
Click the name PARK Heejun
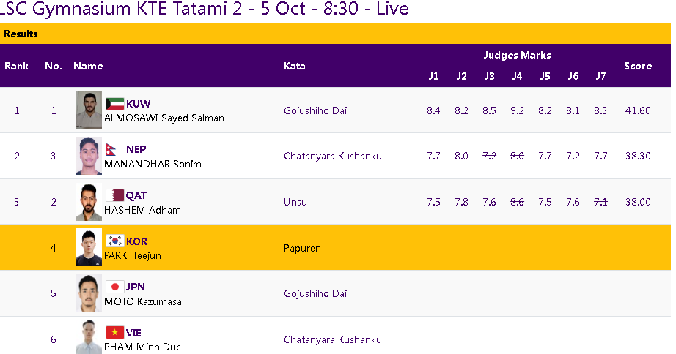click(133, 255)
